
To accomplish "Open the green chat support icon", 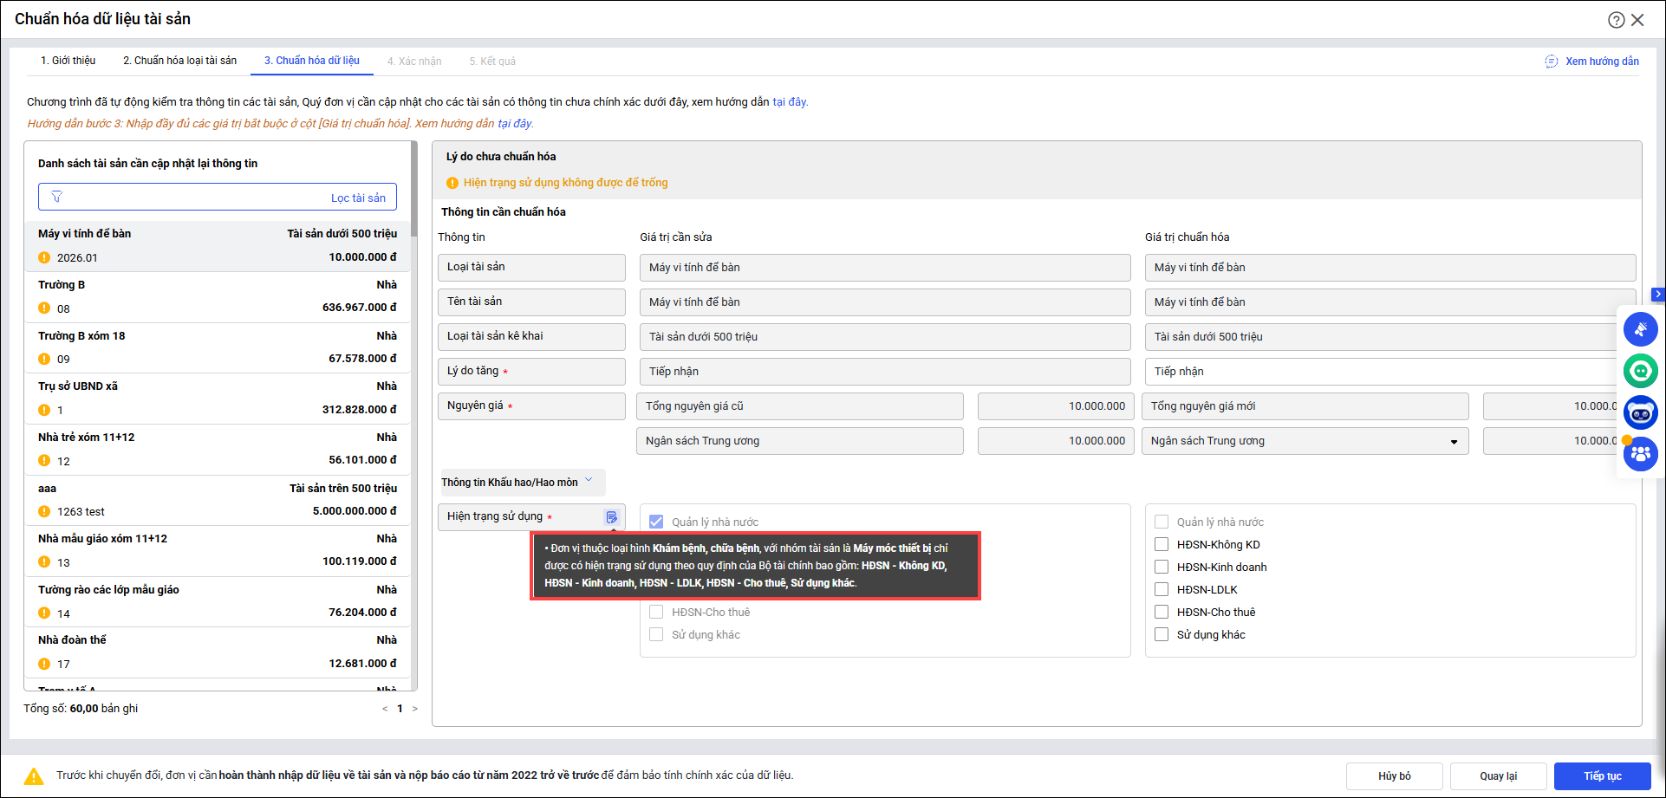I will 1640,371.
